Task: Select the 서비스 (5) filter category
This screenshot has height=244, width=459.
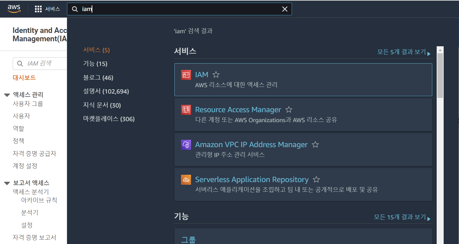Action: 96,50
